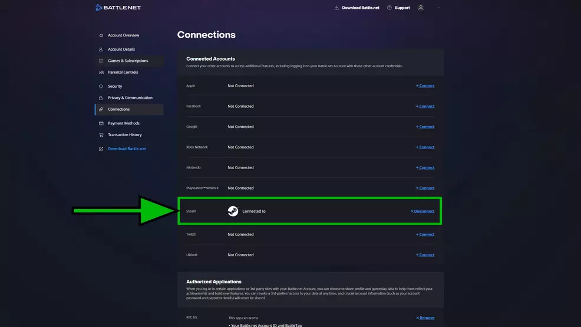Click the Transaction History cart icon
581x327 pixels.
(101, 135)
